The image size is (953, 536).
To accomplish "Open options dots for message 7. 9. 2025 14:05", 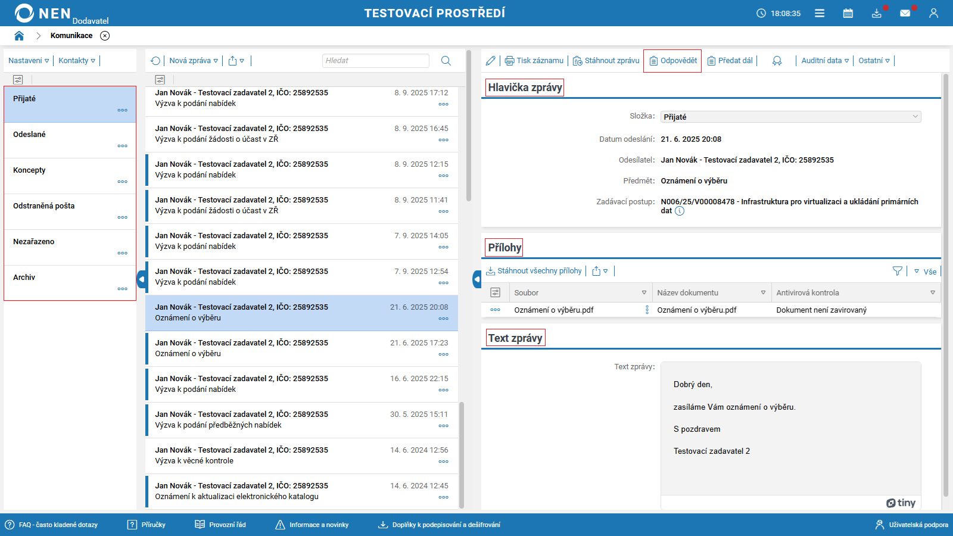I will coord(444,247).
